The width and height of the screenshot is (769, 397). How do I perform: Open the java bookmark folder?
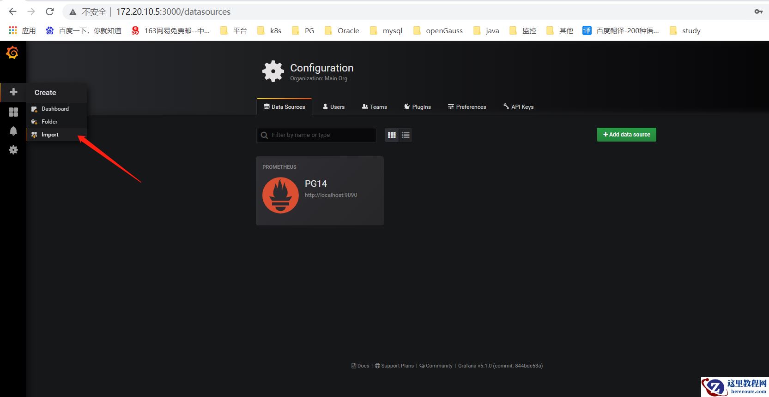point(486,30)
